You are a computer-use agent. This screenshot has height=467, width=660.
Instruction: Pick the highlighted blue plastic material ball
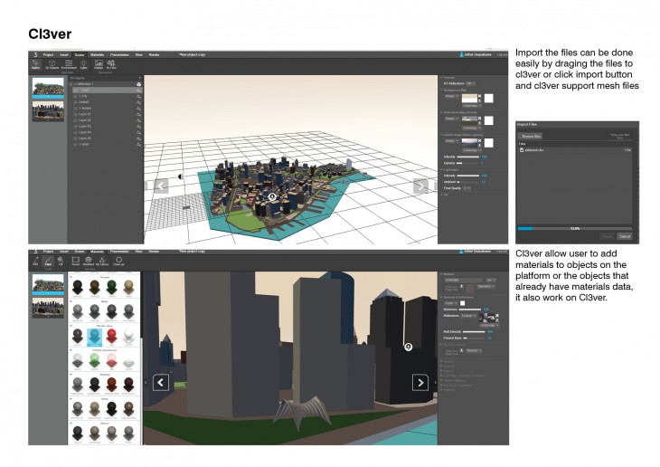[x=95, y=335]
